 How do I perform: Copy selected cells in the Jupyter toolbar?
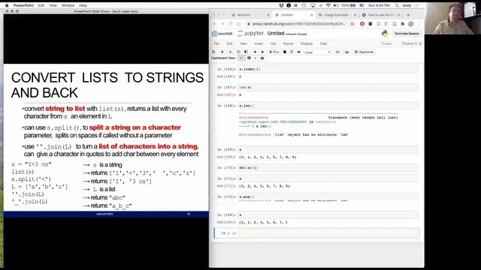point(238,52)
